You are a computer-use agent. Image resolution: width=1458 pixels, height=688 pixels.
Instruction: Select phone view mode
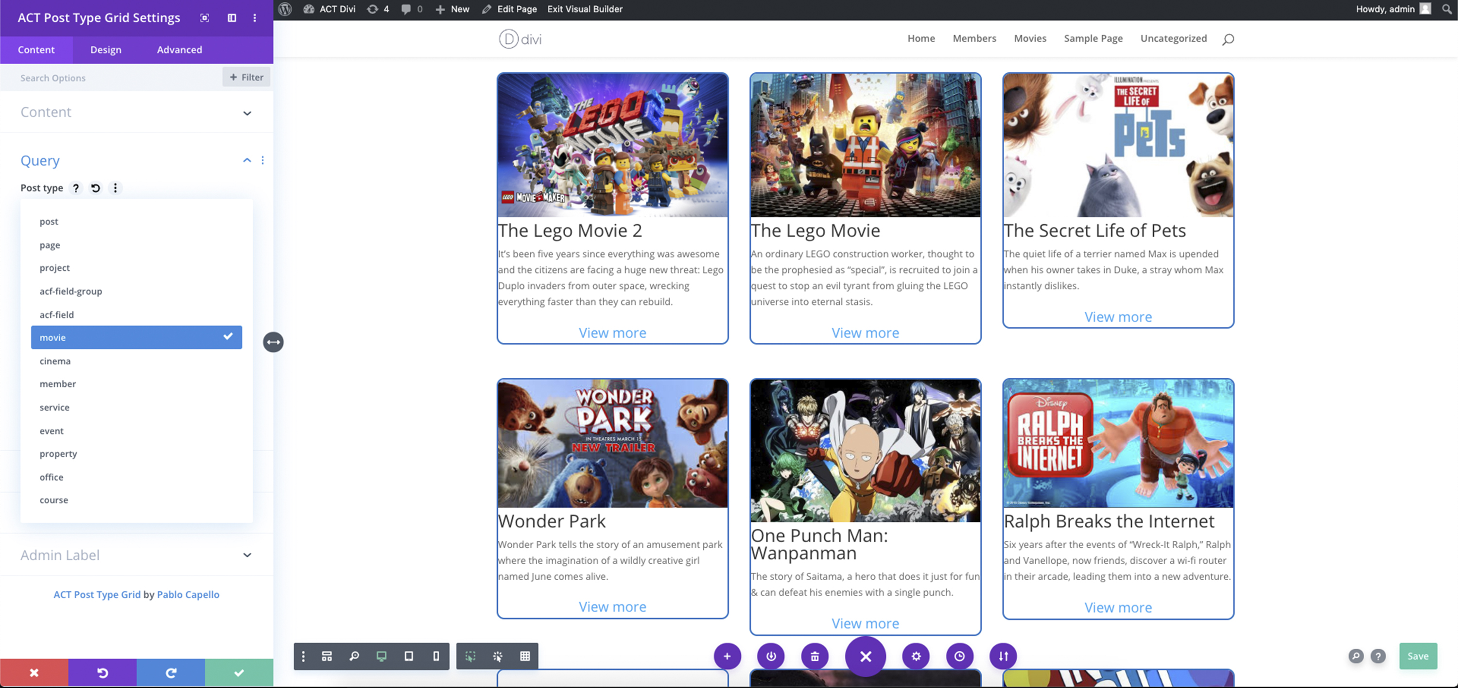coord(436,656)
